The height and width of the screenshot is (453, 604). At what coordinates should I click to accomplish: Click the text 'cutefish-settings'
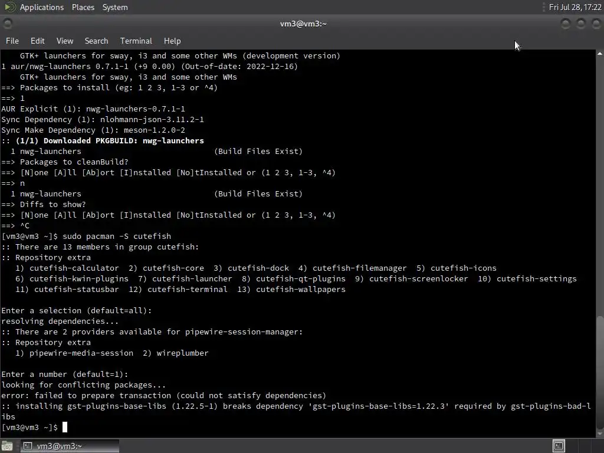[536, 278]
